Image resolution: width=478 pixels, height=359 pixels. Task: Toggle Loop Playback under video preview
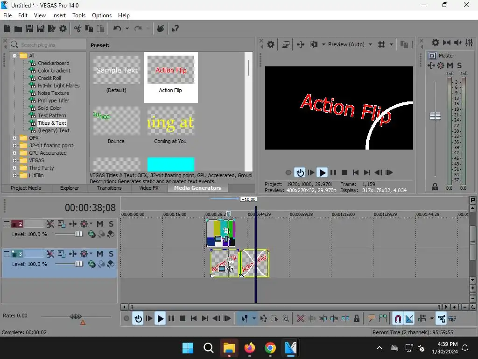(x=300, y=172)
